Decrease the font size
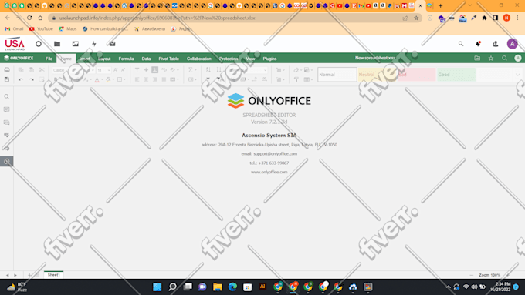 pos(123,70)
